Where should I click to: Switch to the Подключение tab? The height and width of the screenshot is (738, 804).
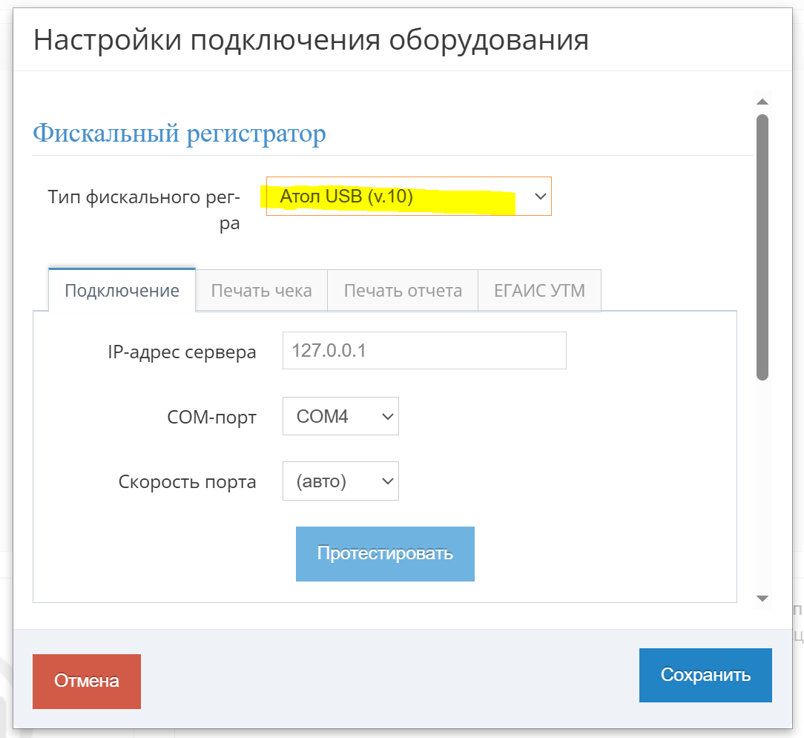click(122, 290)
